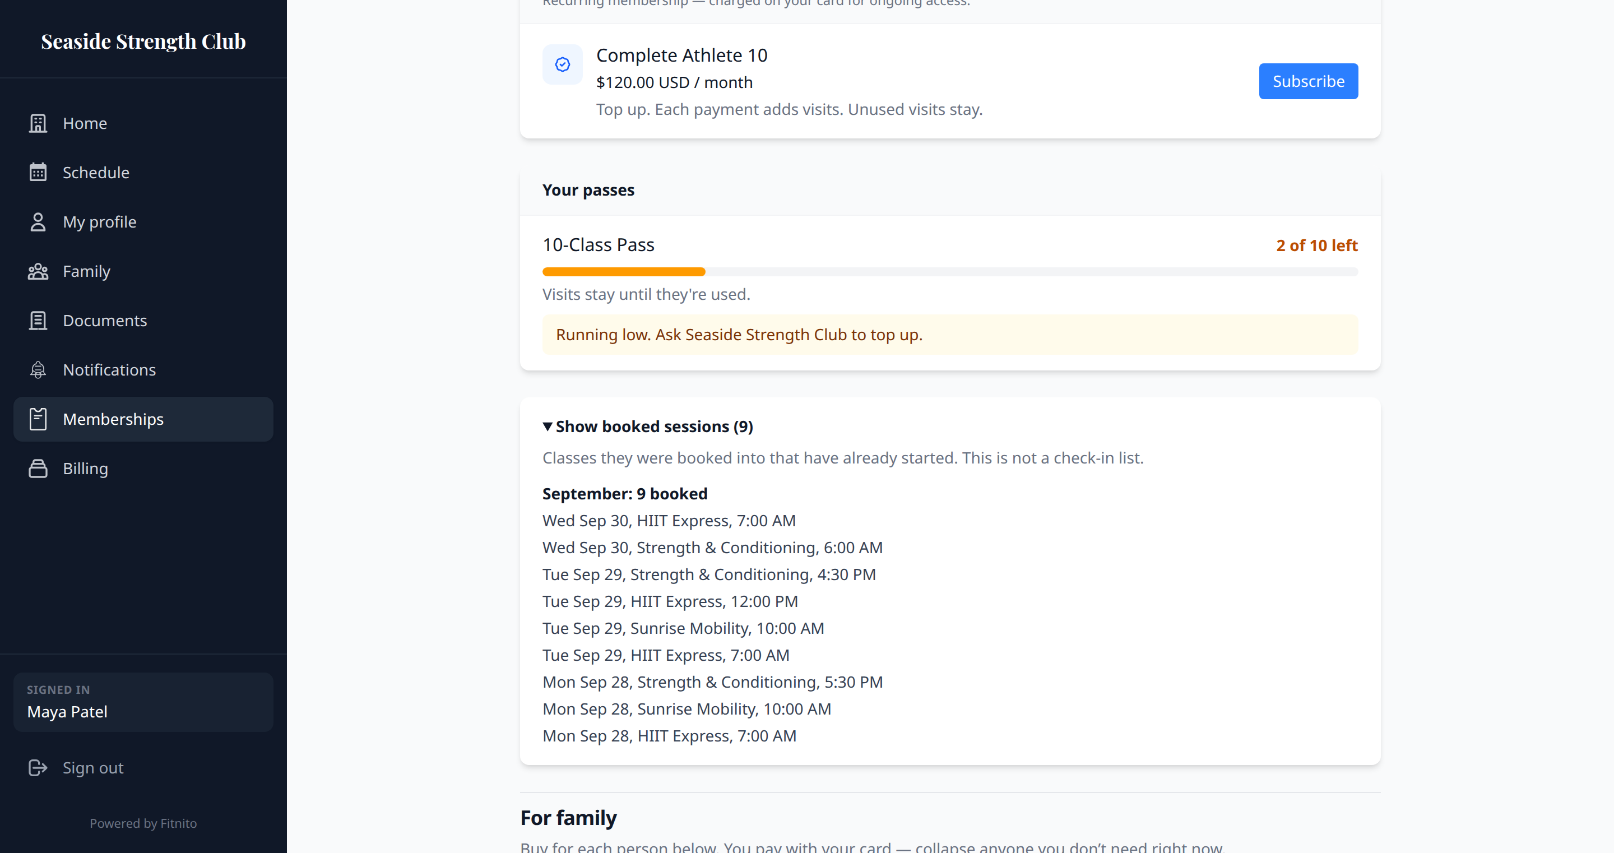Click the '$120.00 USD / month' price
This screenshot has width=1614, height=853.
coord(674,83)
